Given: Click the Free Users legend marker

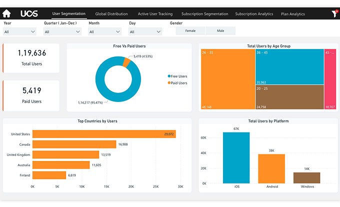Looking at the screenshot, I should pyautogui.click(x=169, y=76).
